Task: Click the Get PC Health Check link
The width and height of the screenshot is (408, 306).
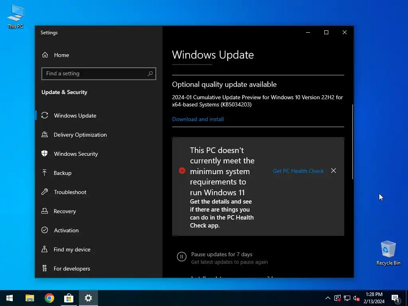Action: pos(298,171)
